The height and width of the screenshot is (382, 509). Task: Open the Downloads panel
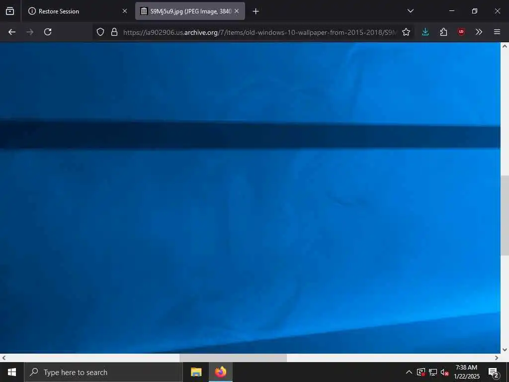[x=425, y=32]
